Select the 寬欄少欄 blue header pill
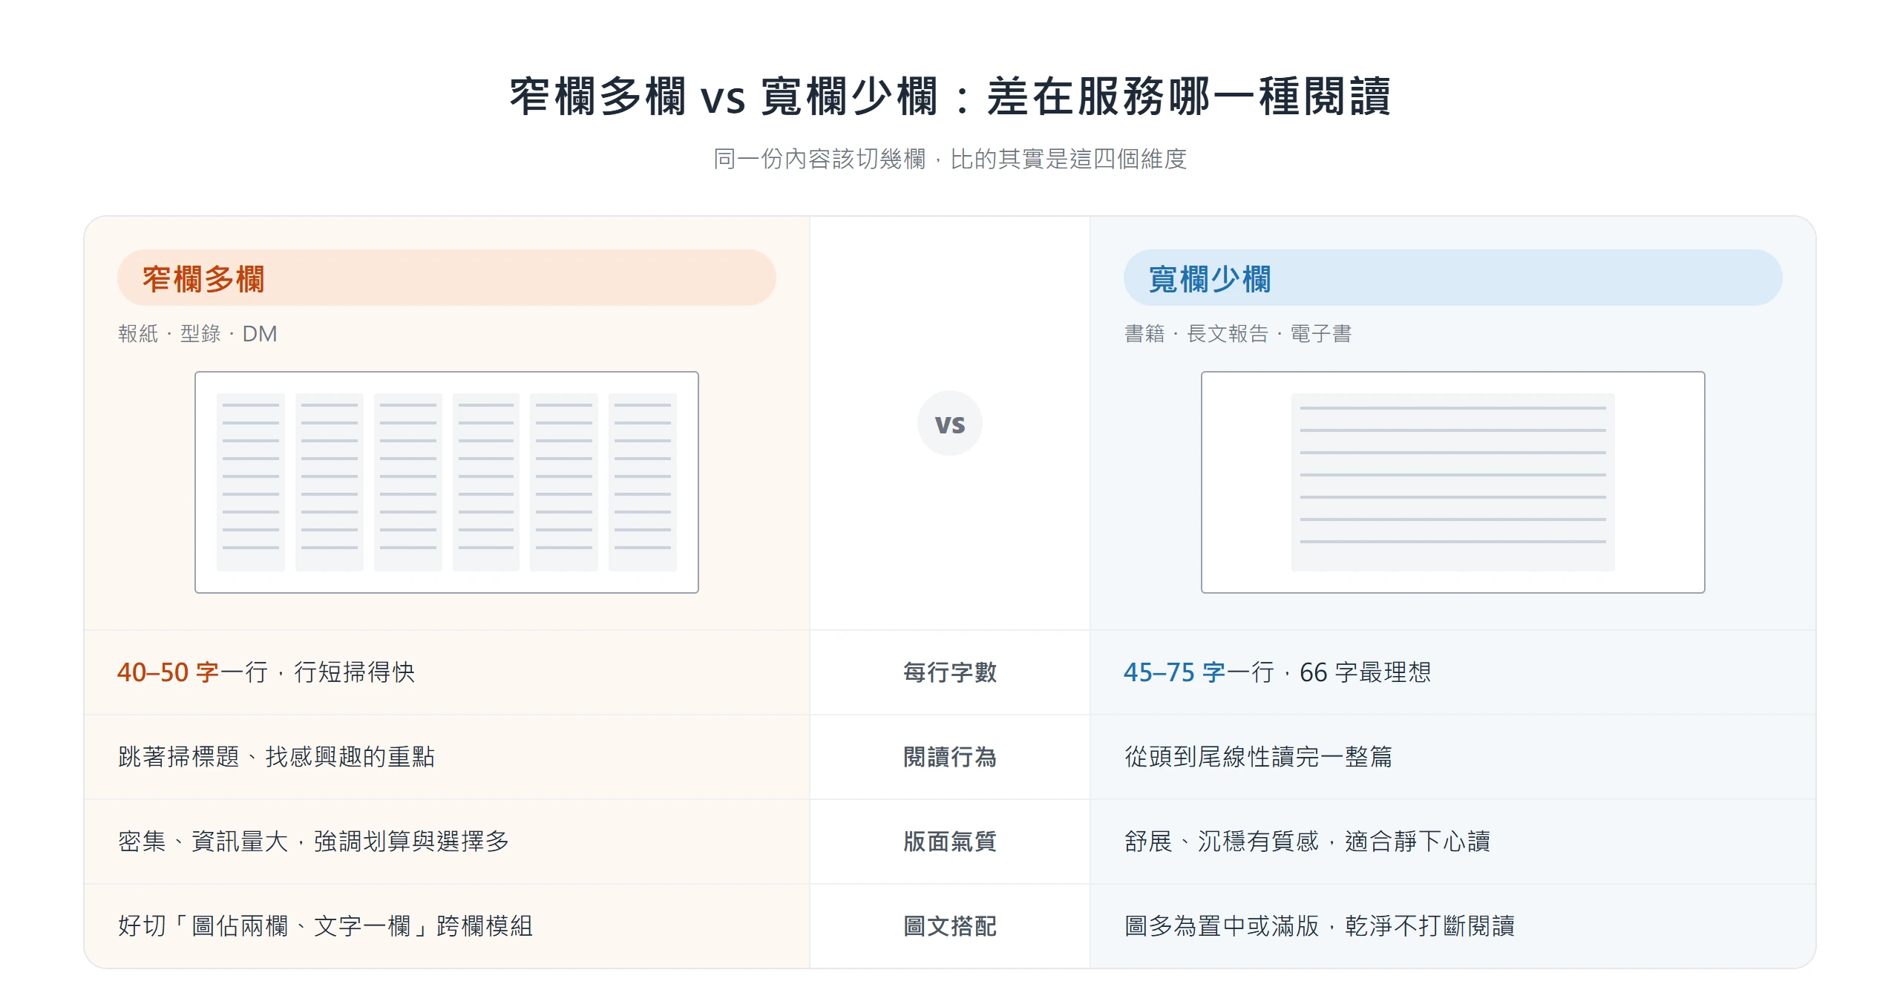 pos(1452,278)
